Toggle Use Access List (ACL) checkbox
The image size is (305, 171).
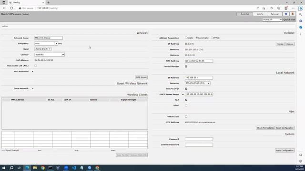coord(36,66)
